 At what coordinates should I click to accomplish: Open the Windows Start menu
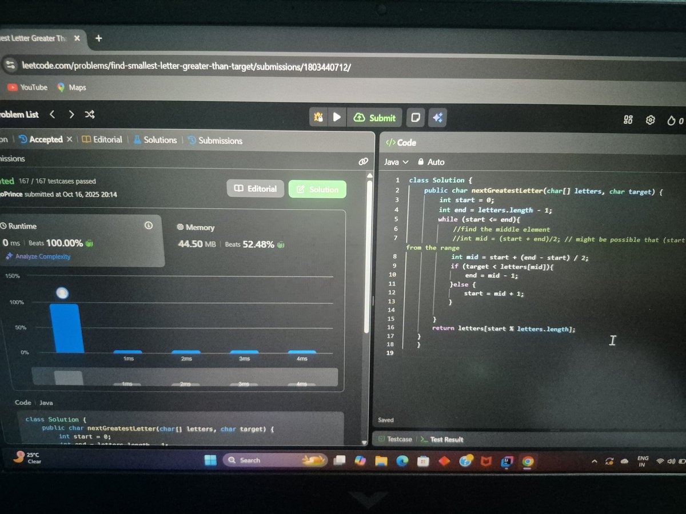210,460
